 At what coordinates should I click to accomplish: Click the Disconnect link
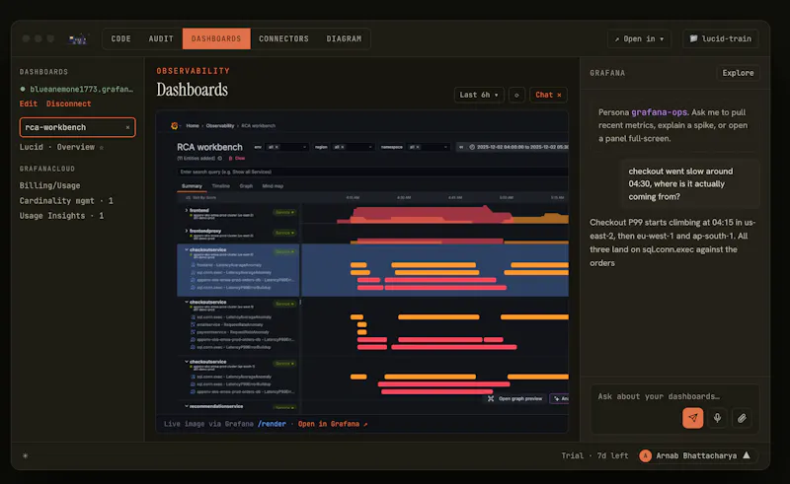[x=68, y=104]
